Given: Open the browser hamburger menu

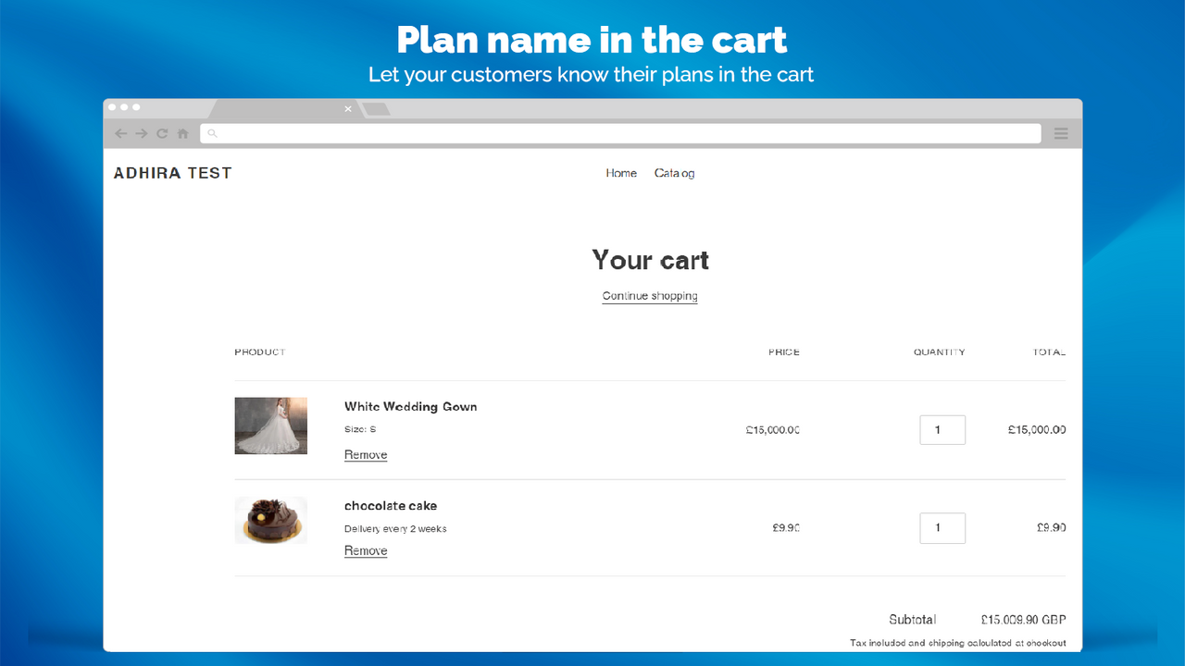Looking at the screenshot, I should (x=1061, y=133).
